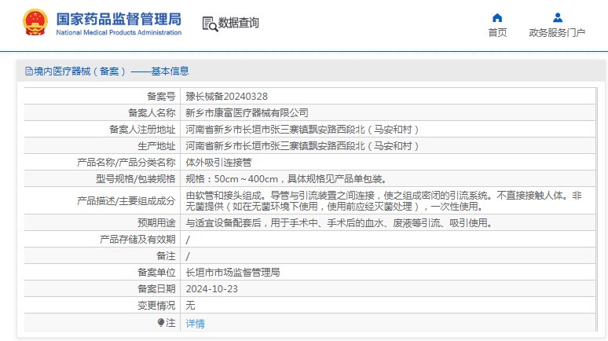Go to 首页 label
Screen dimensions: 608x341
pyautogui.click(x=497, y=32)
